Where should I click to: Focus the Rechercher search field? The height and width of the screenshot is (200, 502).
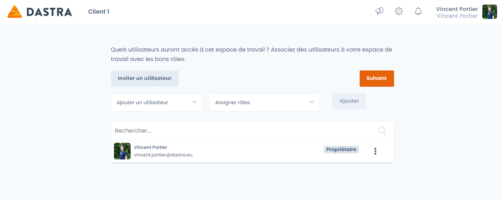click(x=242, y=131)
